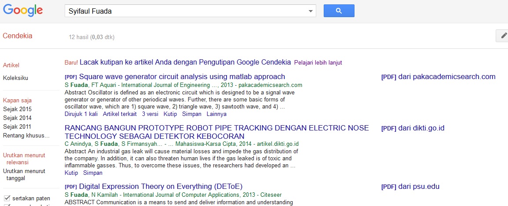
Task: Open the Google logo homepage
Action: [x=23, y=11]
